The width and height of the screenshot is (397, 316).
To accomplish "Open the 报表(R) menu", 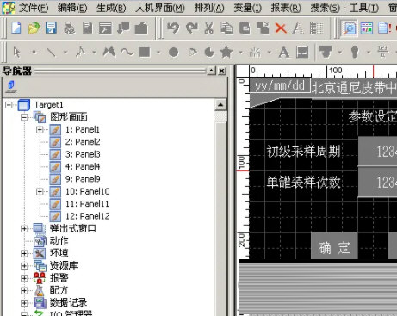I will point(286,8).
